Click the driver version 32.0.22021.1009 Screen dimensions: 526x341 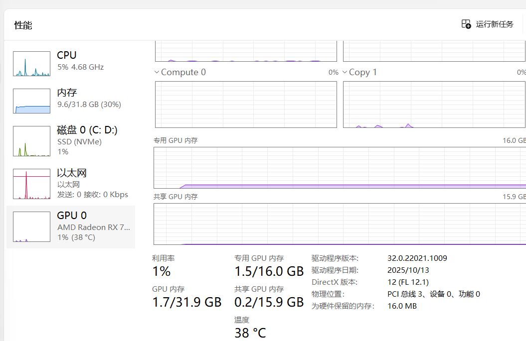click(x=417, y=258)
